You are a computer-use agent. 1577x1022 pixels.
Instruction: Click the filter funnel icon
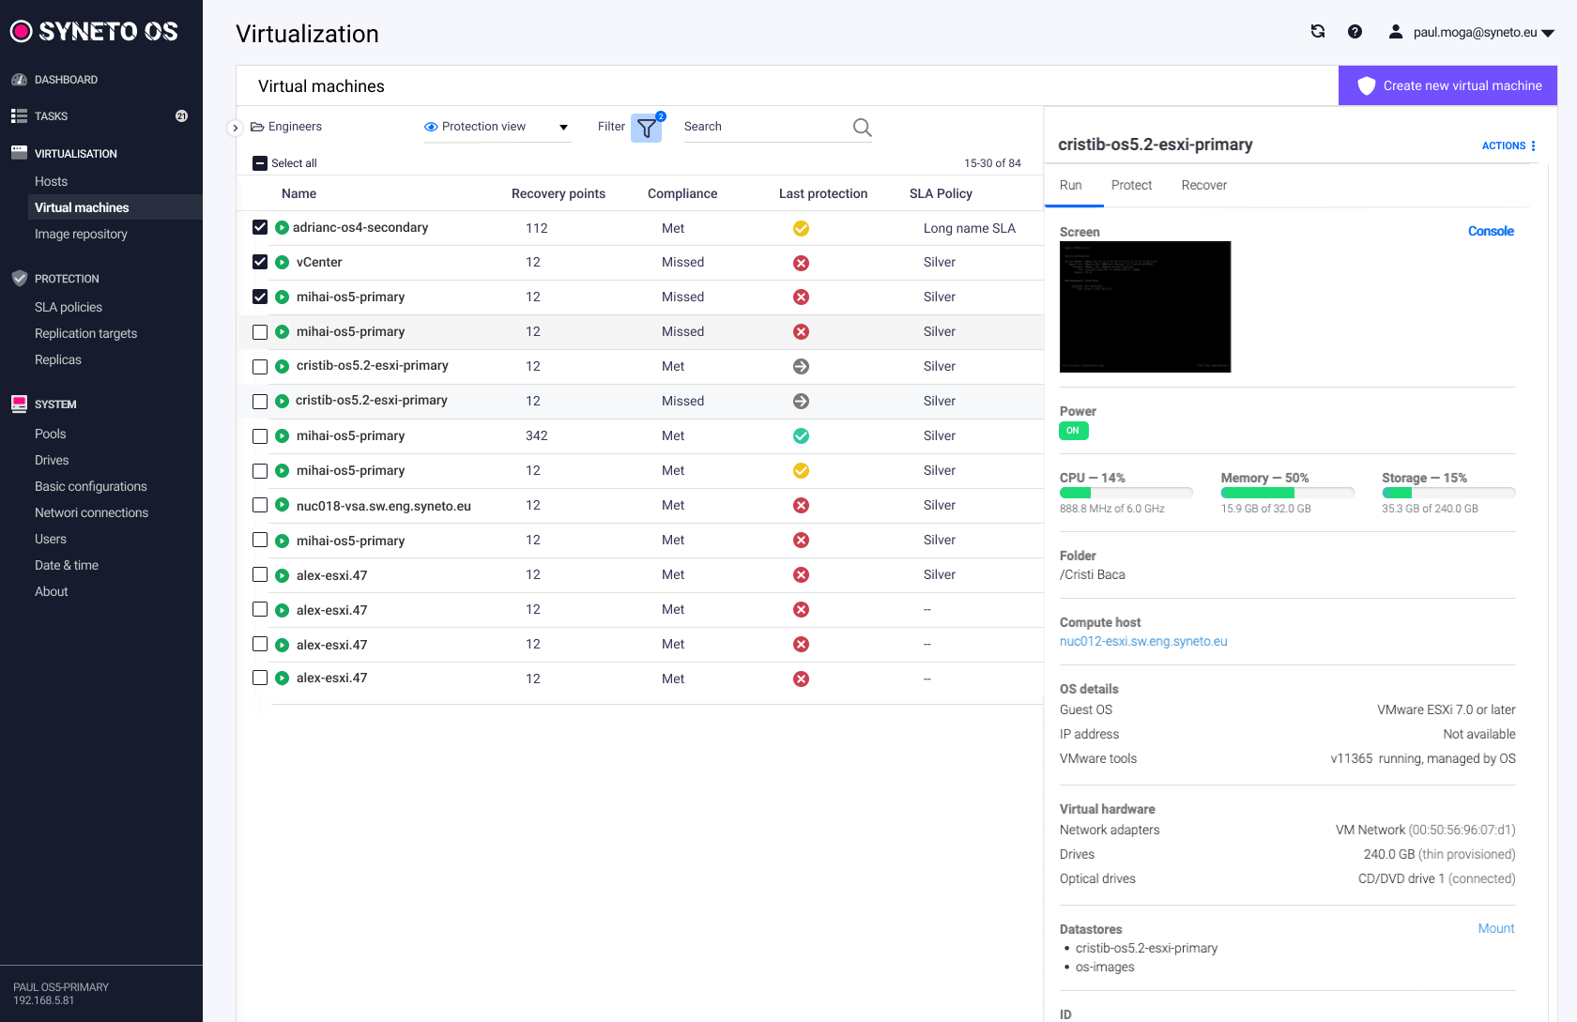pyautogui.click(x=646, y=128)
